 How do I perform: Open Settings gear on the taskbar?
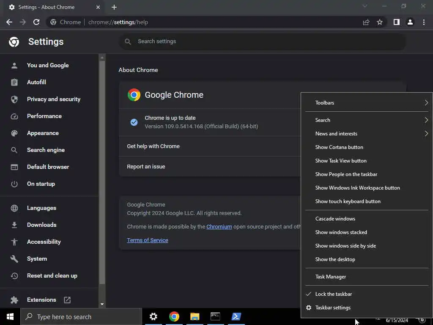point(153,317)
